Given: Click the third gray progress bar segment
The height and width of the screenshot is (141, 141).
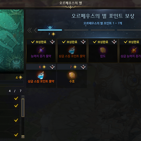Looking at the screenshot, I should (x=129, y=30).
